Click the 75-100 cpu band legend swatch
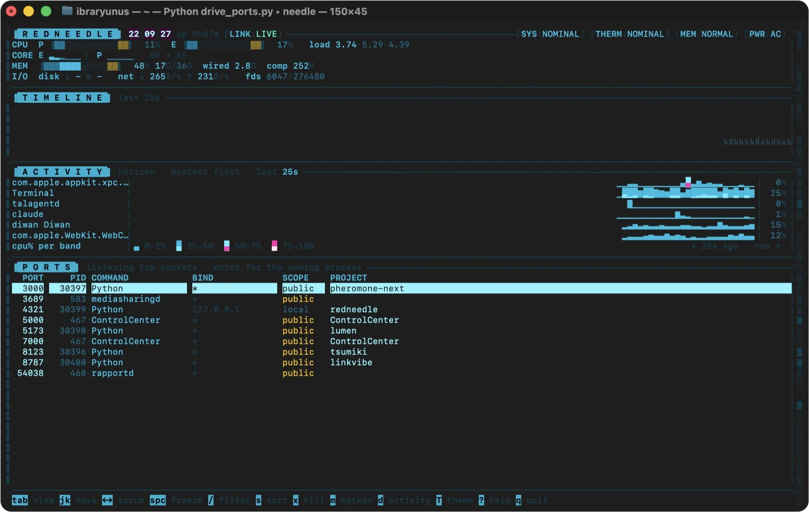Image resolution: width=809 pixels, height=512 pixels. pos(274,246)
